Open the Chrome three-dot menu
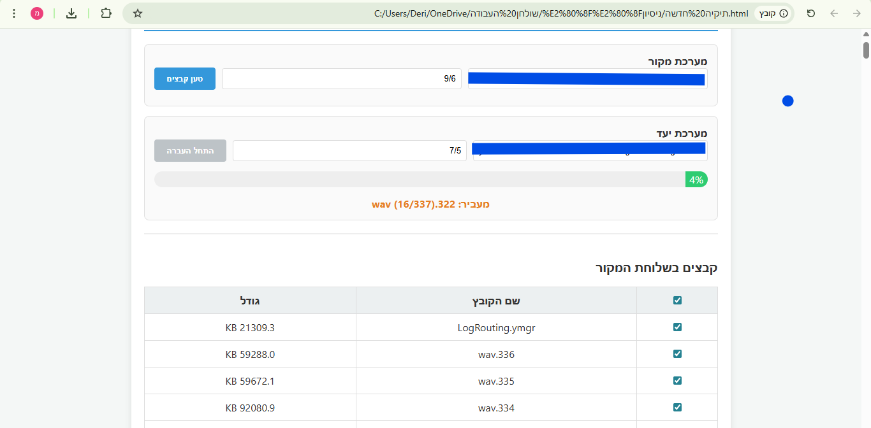 pos(13,13)
